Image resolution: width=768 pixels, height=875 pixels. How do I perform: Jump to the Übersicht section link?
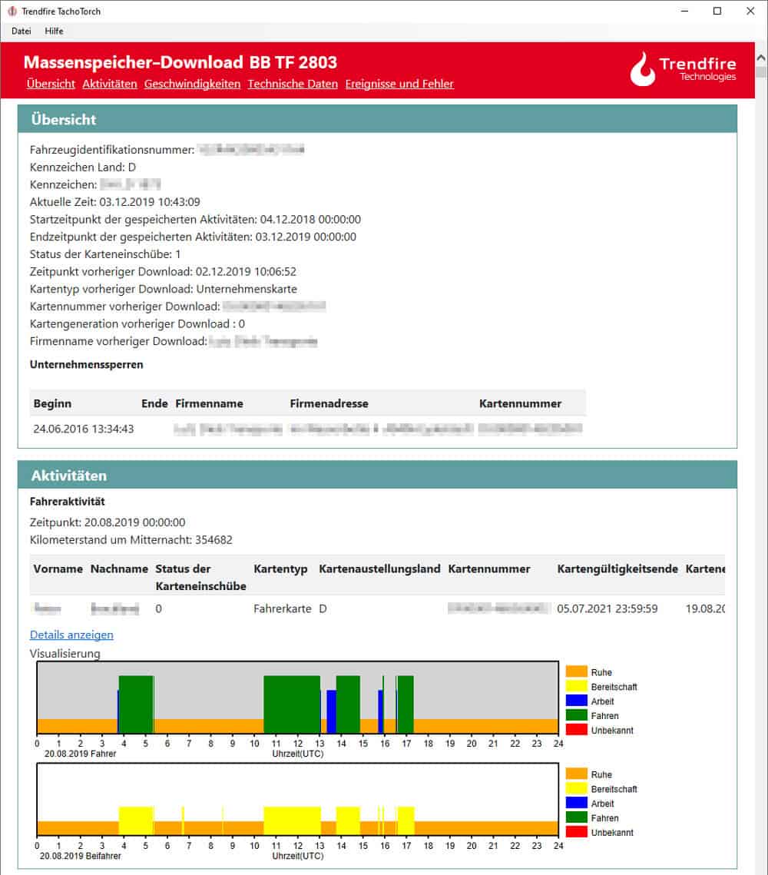[x=51, y=85]
